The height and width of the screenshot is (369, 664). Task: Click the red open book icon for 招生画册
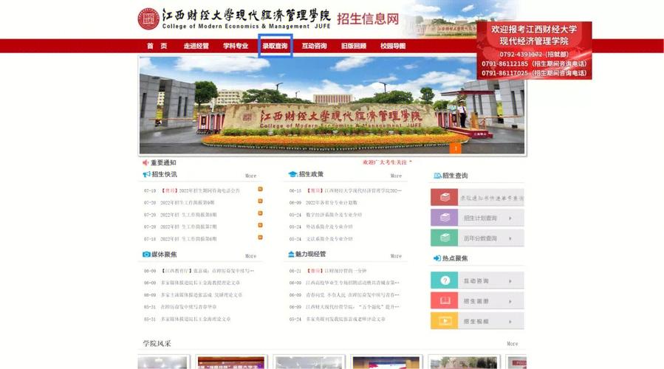pos(444,300)
